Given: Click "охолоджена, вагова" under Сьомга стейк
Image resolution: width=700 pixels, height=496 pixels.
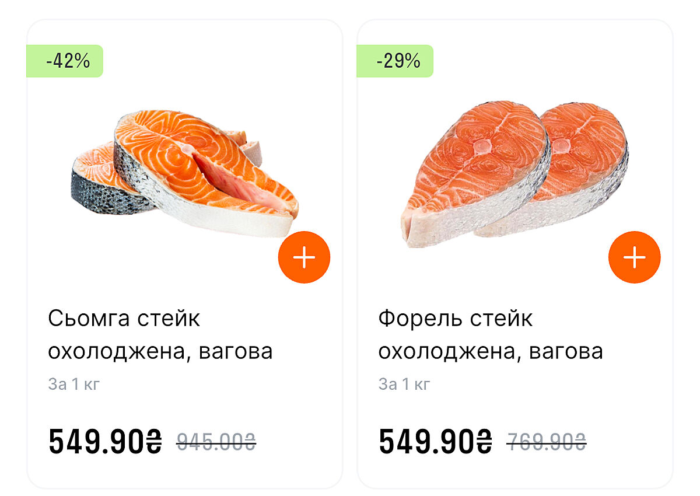Looking at the screenshot, I should [160, 352].
